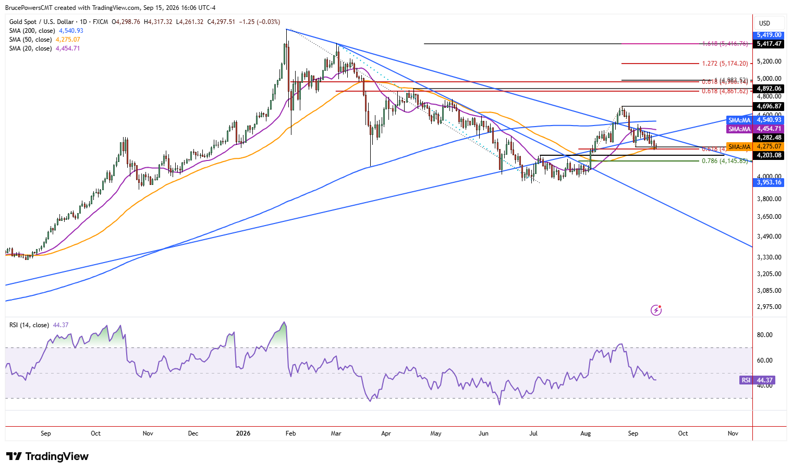This screenshot has width=792, height=472.
Task: Click the Dec label on time axis
Action: click(x=193, y=433)
